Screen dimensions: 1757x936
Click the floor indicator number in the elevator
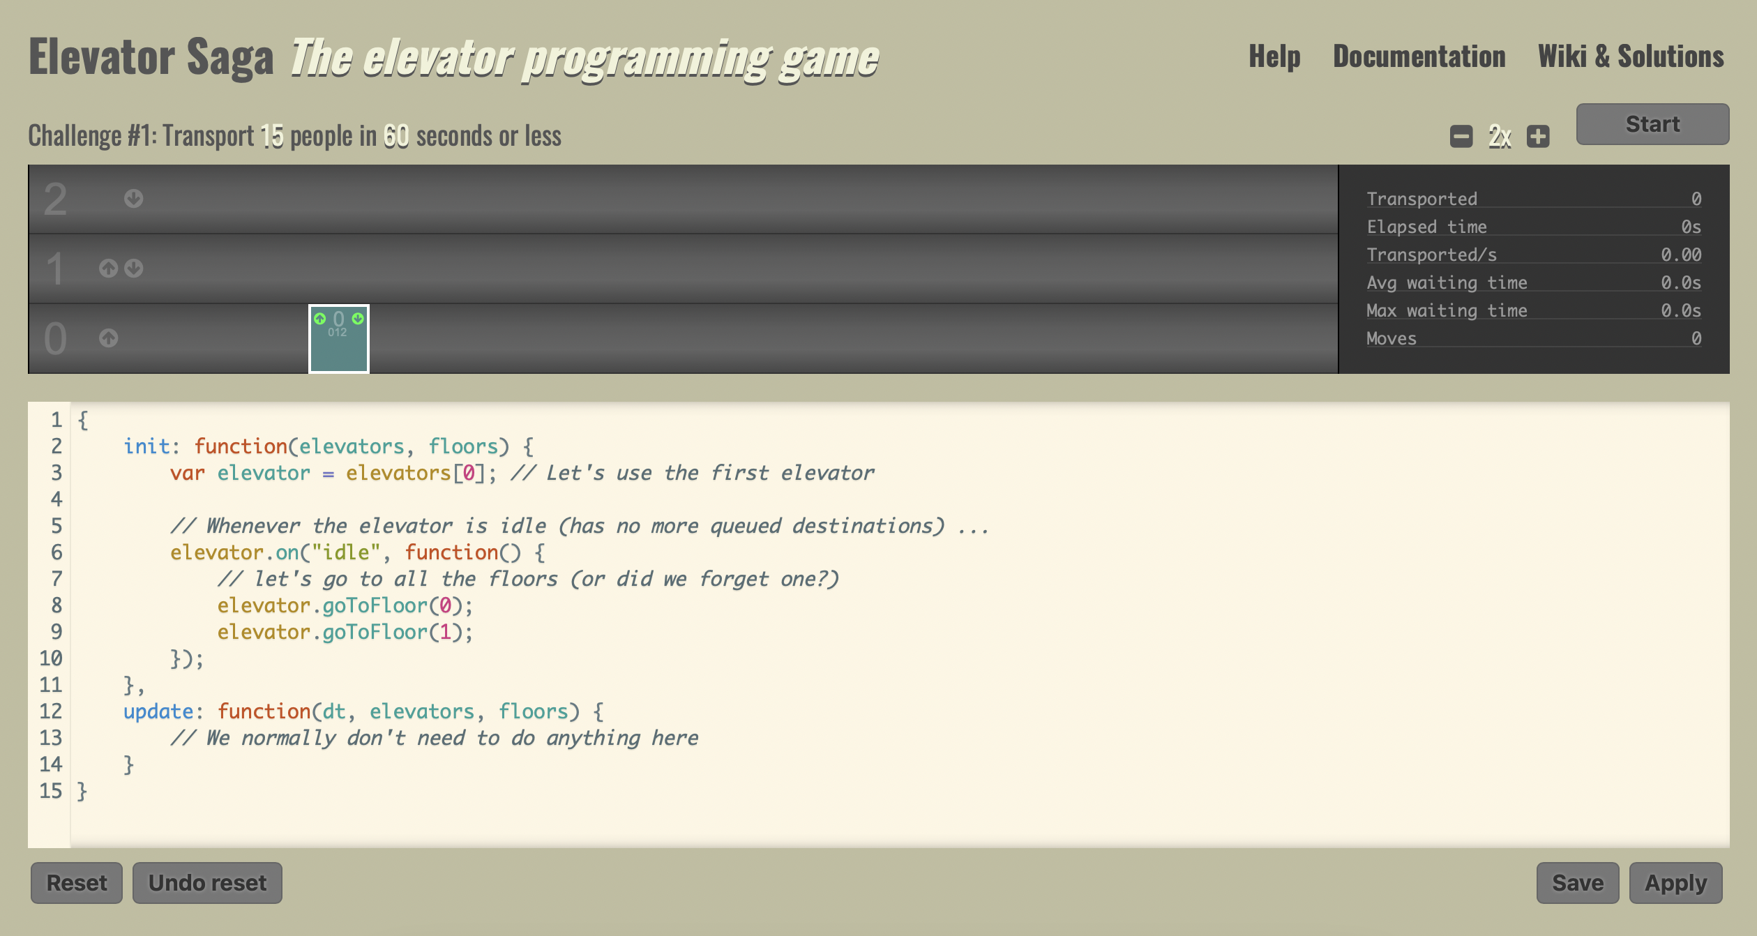(339, 318)
